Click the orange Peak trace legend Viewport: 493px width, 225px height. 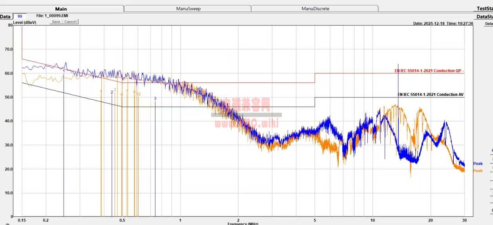pos(478,171)
